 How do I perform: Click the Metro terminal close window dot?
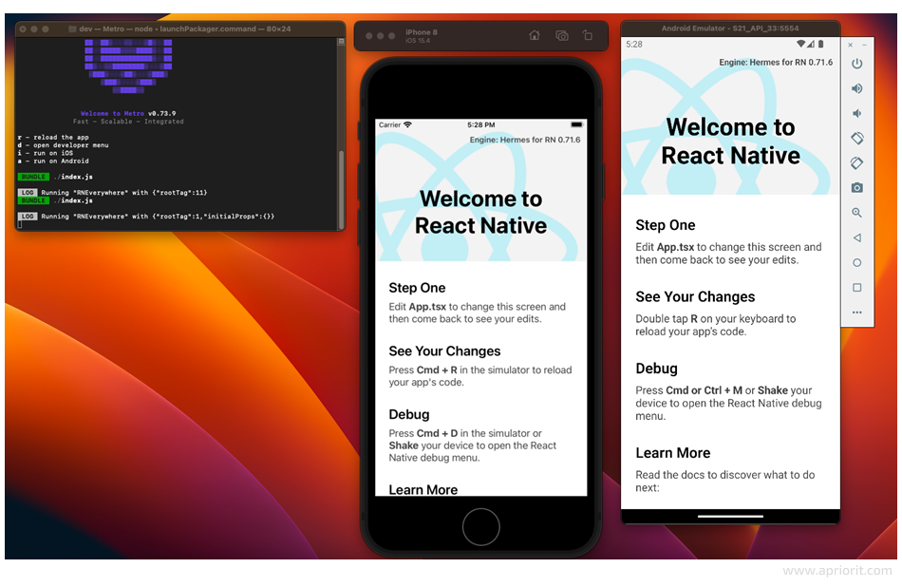point(23,28)
